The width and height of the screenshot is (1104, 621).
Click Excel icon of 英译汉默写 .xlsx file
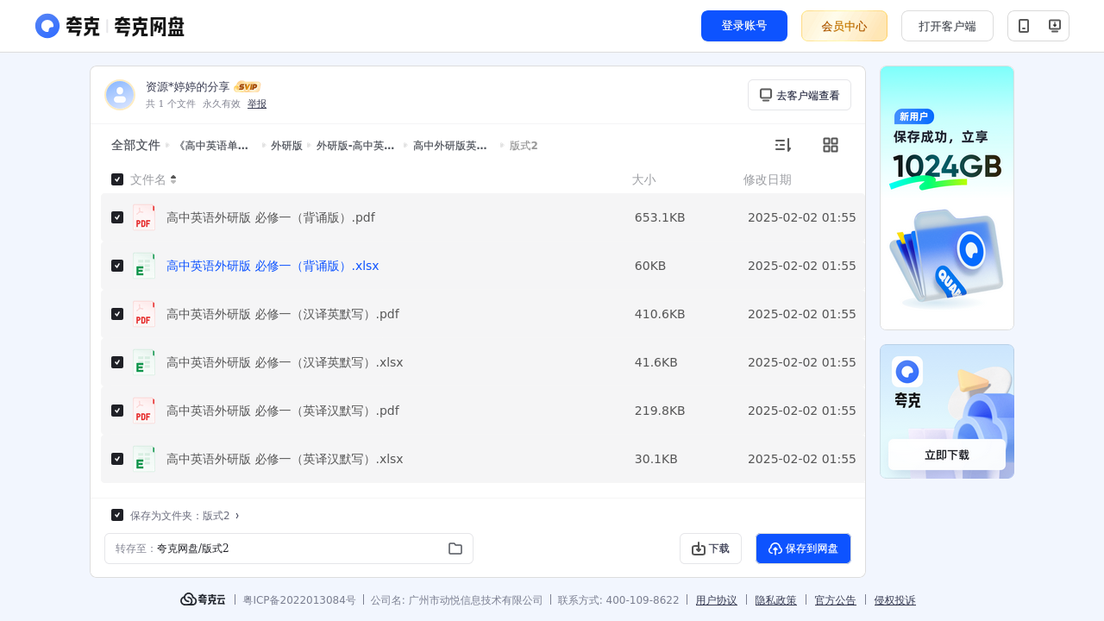(144, 459)
